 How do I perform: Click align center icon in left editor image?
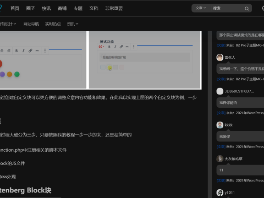point(2,51)
